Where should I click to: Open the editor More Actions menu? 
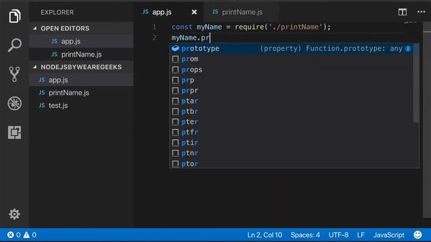pyautogui.click(x=421, y=12)
